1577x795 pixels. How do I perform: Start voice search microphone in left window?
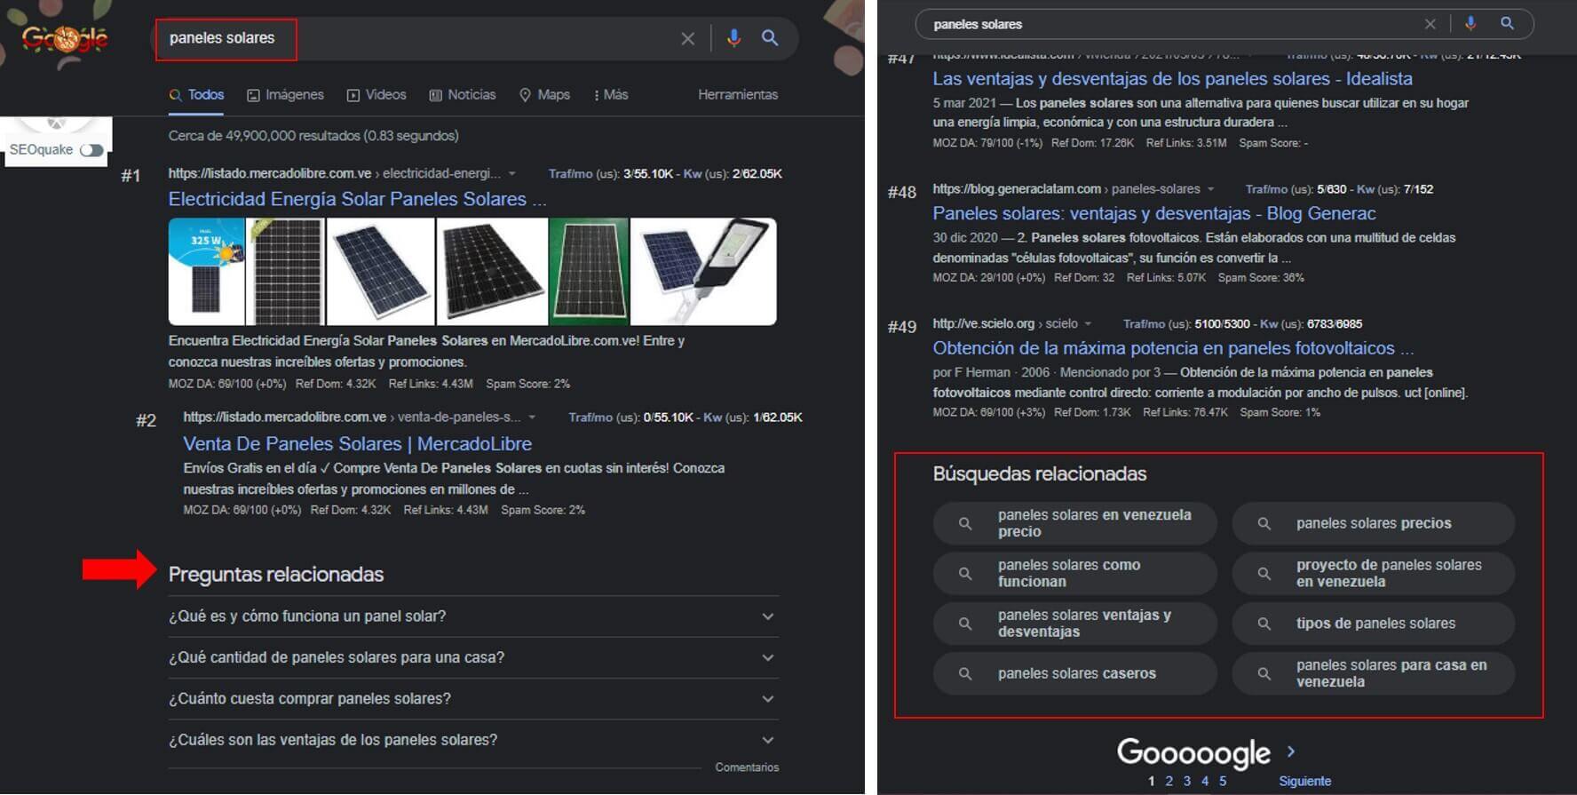tap(733, 38)
